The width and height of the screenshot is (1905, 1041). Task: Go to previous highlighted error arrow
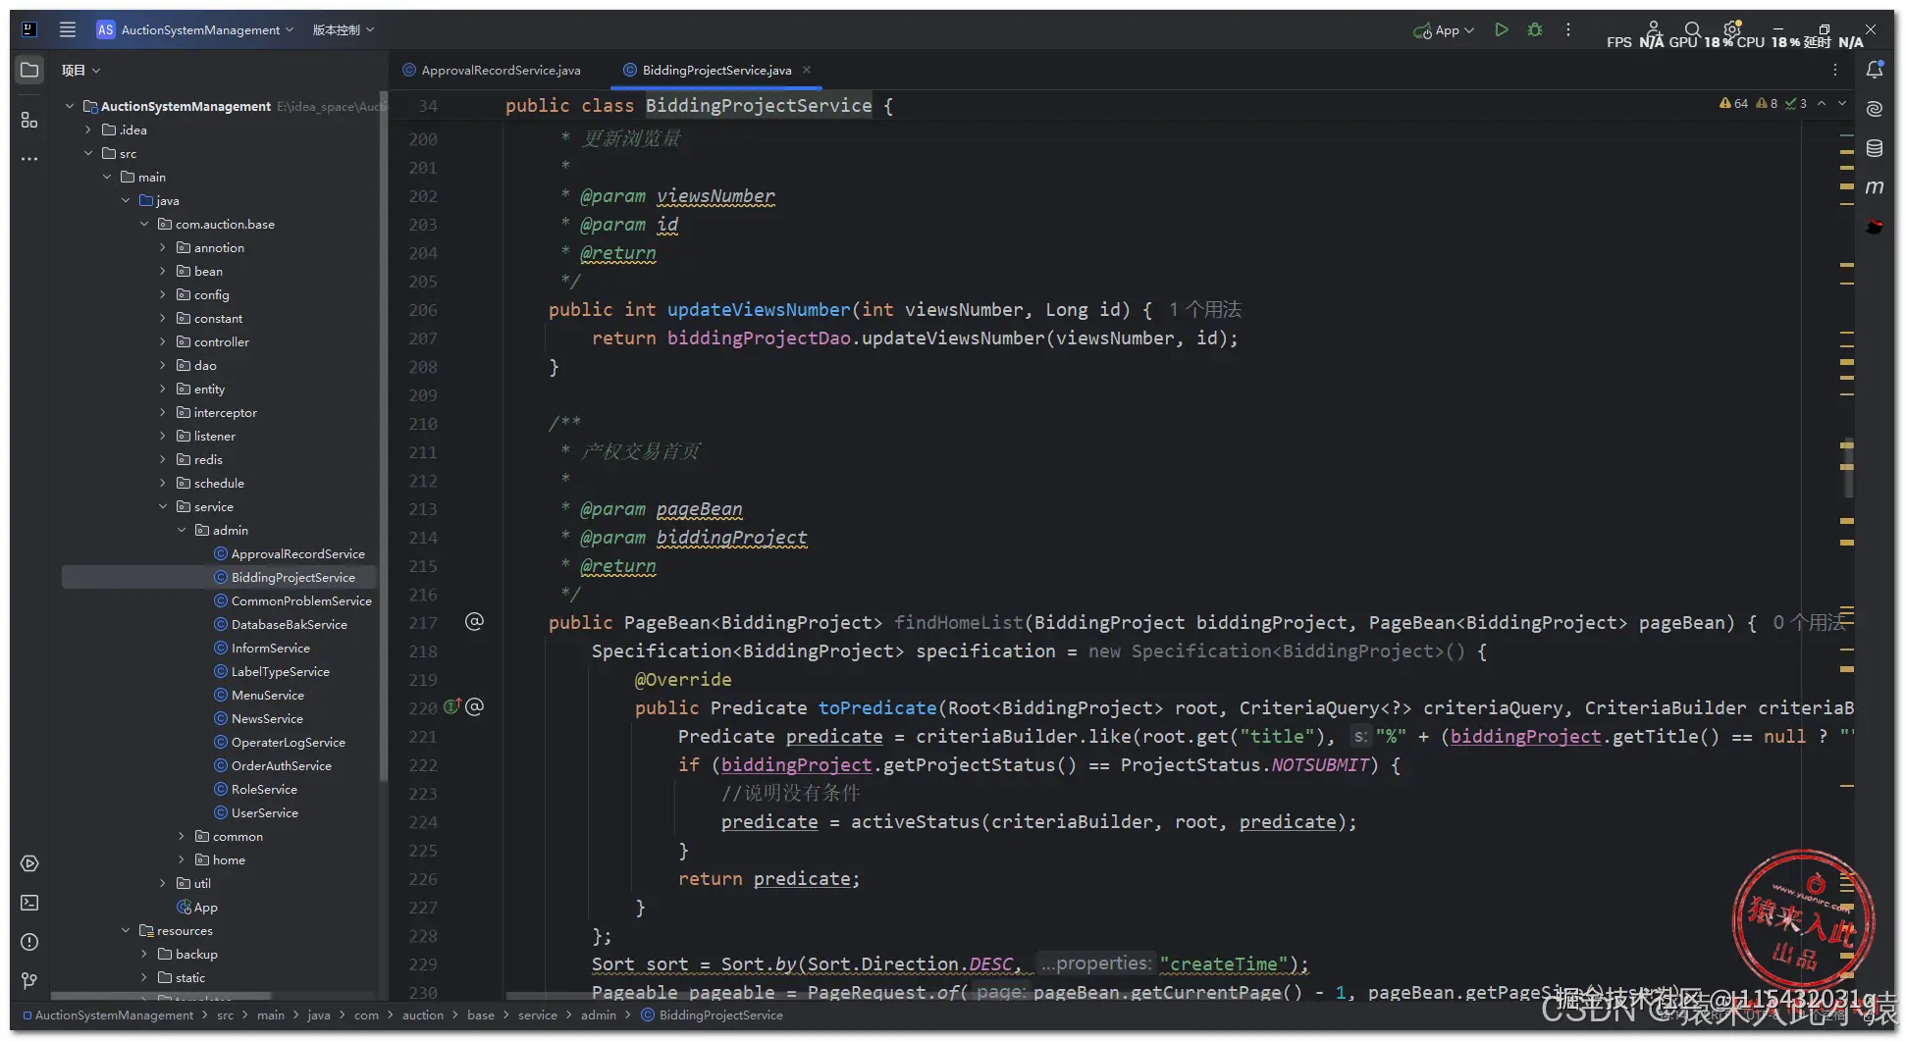point(1822,103)
